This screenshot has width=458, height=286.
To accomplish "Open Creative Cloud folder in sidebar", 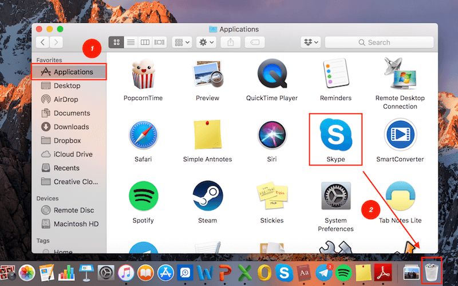I will coord(69,181).
